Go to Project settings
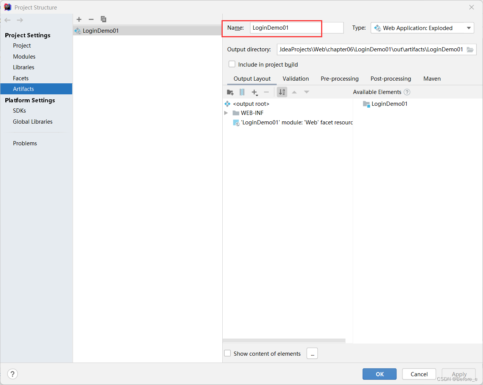This screenshot has height=385, width=483. tap(22, 46)
